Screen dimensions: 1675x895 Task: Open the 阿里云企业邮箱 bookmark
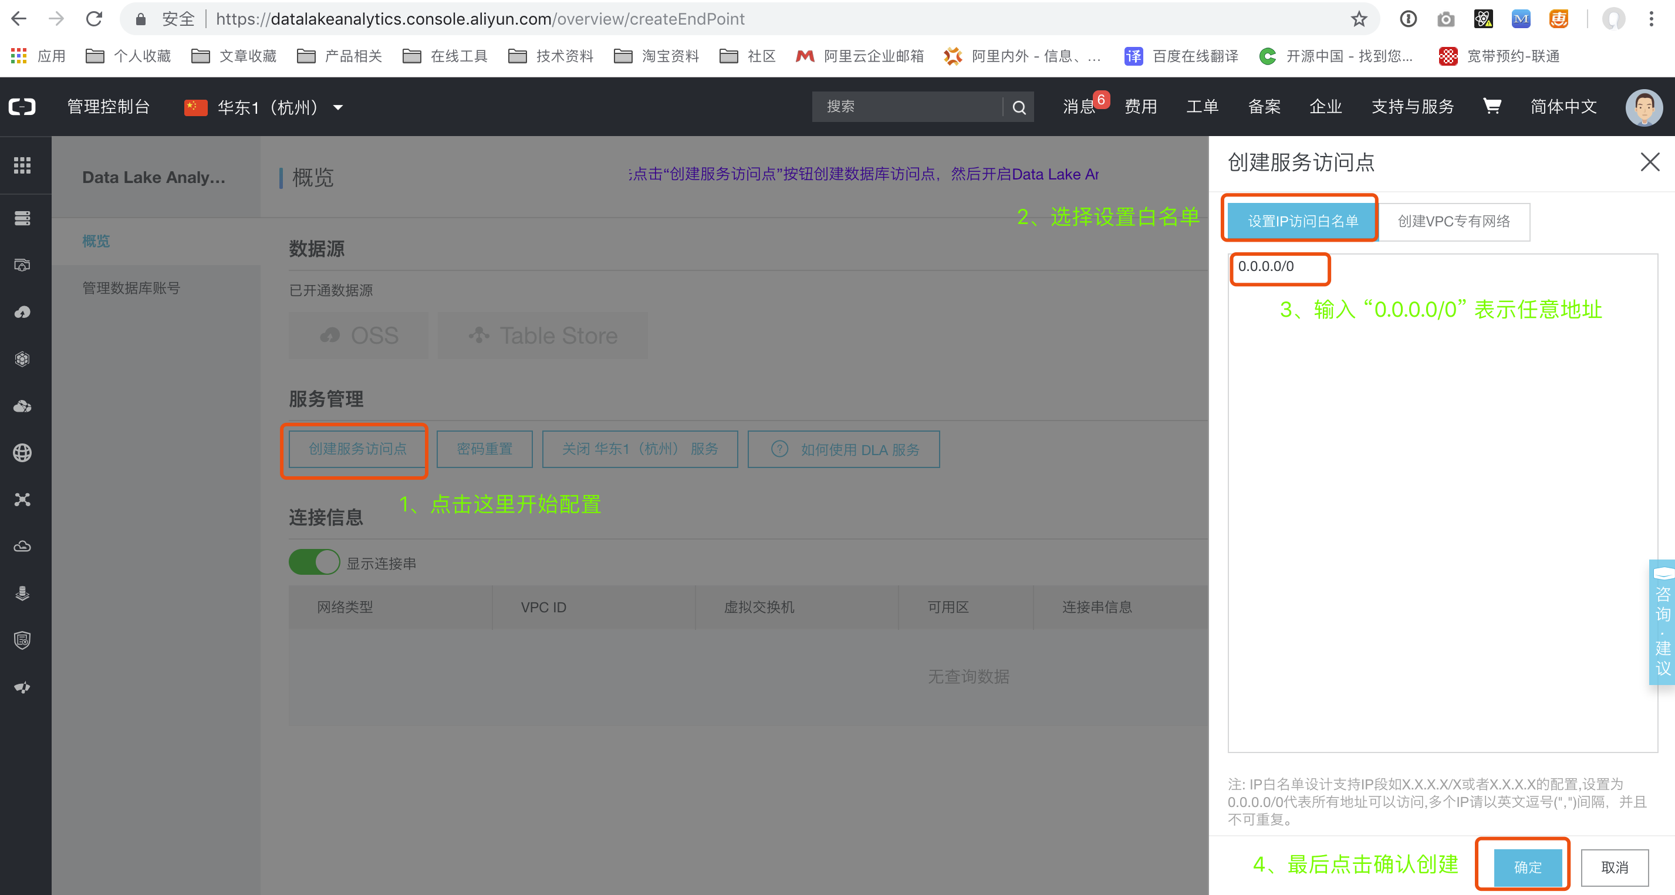(x=860, y=56)
